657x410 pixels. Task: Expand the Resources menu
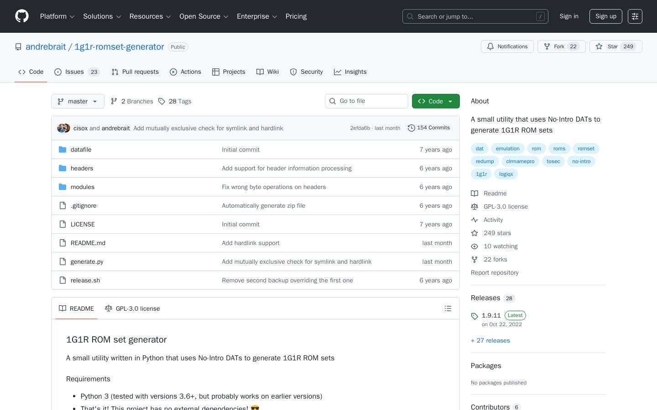(x=150, y=16)
